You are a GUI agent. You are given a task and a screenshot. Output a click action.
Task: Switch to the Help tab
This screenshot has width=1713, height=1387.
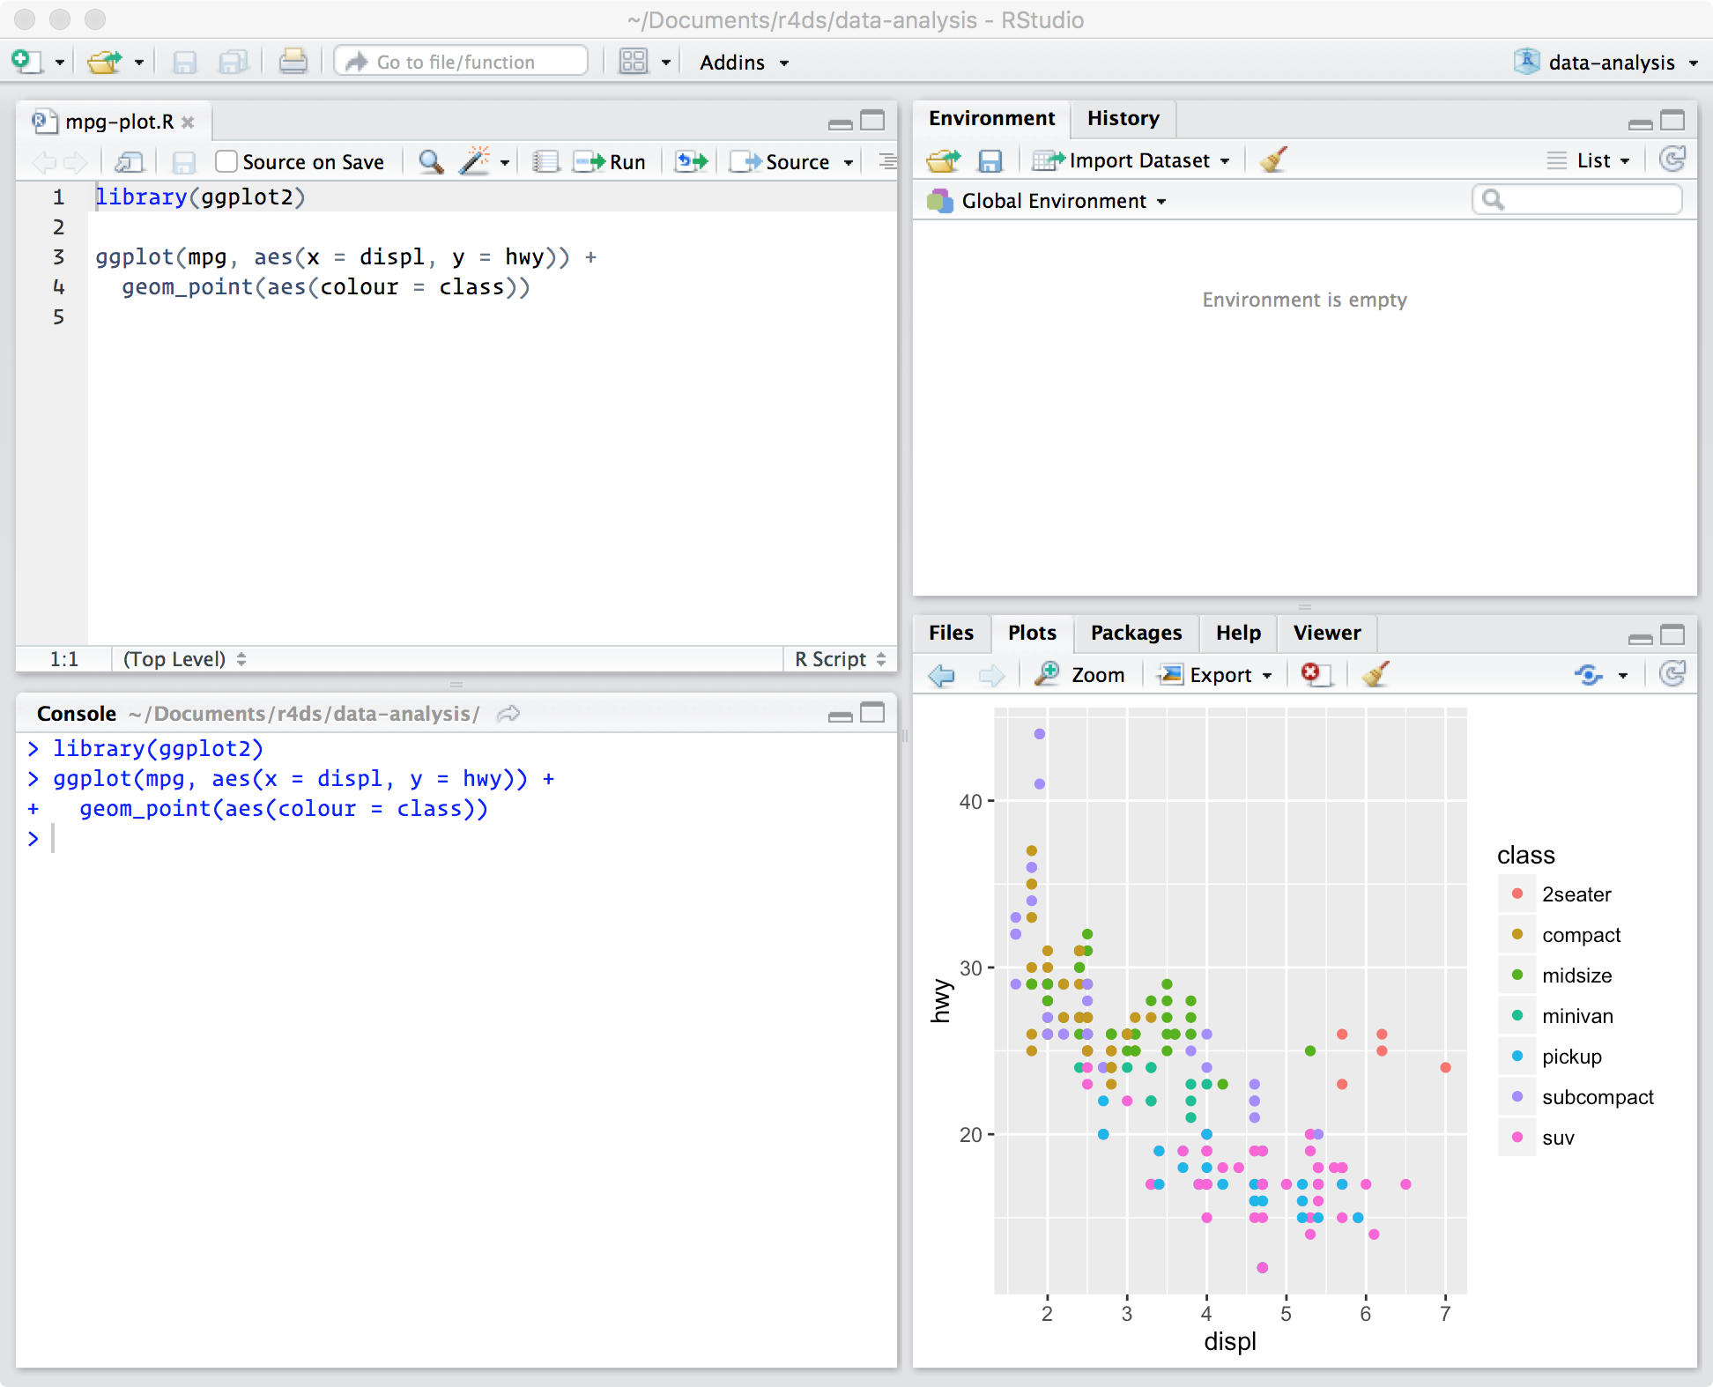(x=1238, y=633)
